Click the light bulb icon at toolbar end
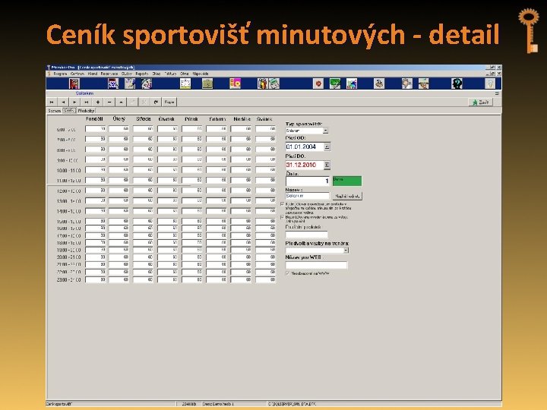Screen dimensions: 547x410 click(490, 84)
